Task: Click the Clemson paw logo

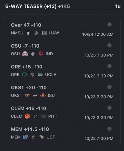Action: [28, 116]
